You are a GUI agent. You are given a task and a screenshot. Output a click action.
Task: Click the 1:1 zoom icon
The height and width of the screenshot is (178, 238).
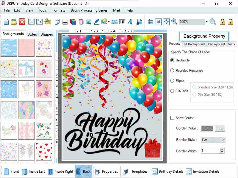tap(158, 21)
